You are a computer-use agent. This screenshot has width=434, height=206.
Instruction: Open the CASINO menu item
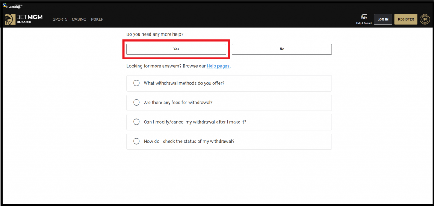pos(79,19)
